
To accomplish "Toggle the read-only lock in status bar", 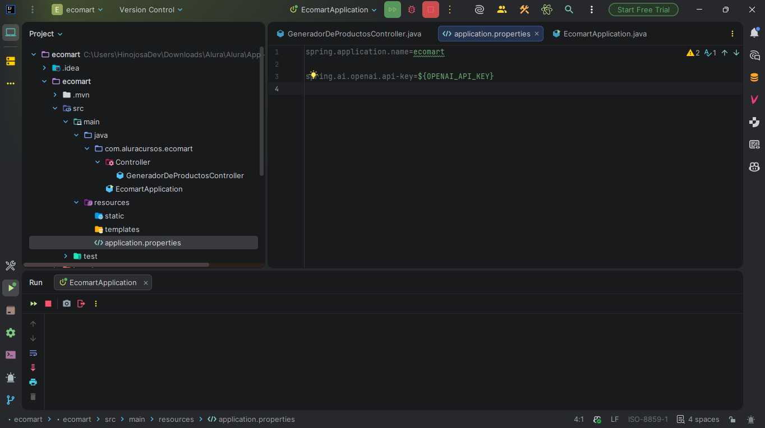I will pyautogui.click(x=732, y=420).
